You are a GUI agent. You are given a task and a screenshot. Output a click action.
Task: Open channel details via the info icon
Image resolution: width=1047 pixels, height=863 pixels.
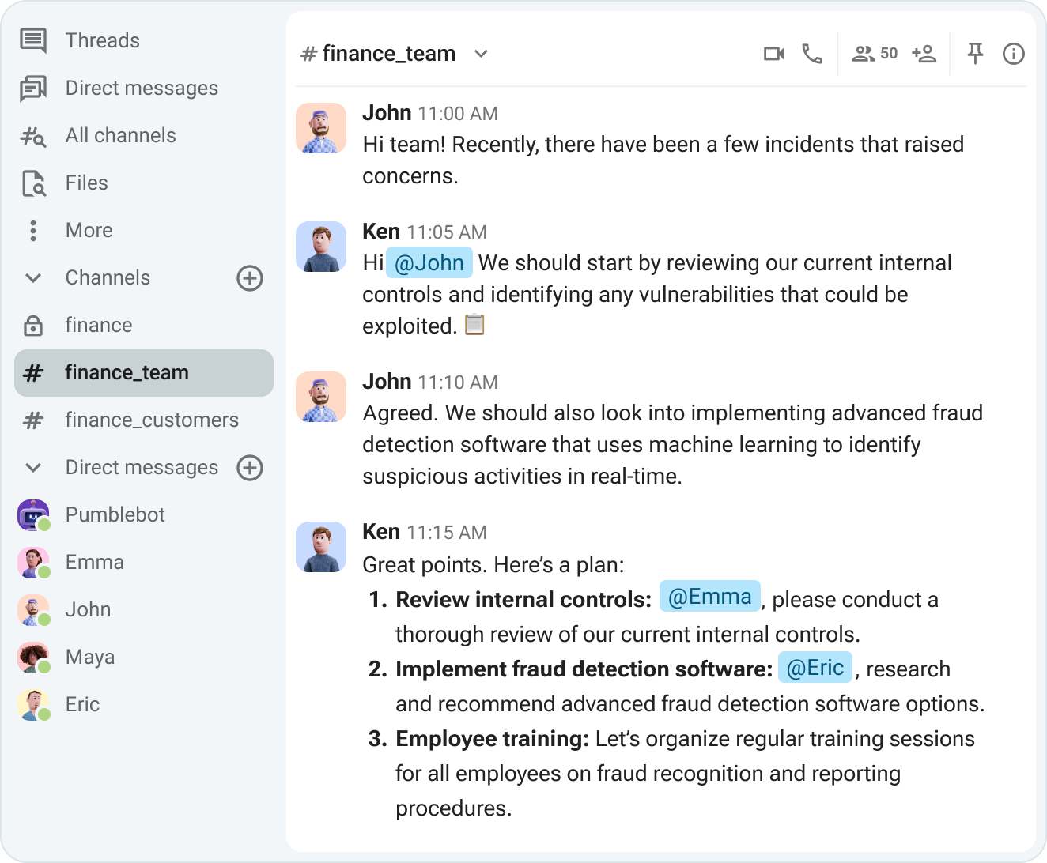1013,54
